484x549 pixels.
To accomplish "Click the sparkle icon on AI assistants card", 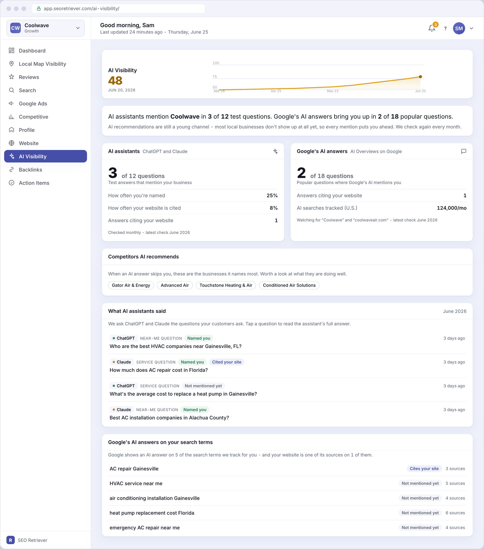I will pos(275,151).
